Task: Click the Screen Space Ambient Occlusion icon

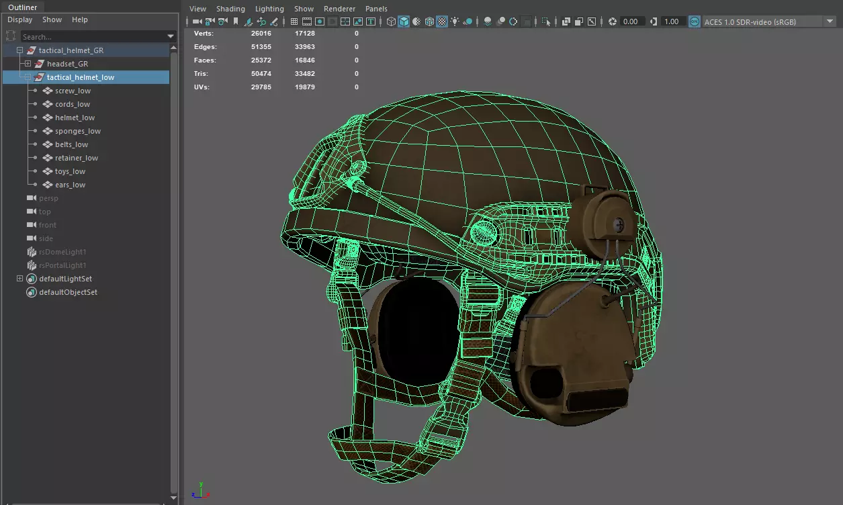Action: pyautogui.click(x=488, y=21)
